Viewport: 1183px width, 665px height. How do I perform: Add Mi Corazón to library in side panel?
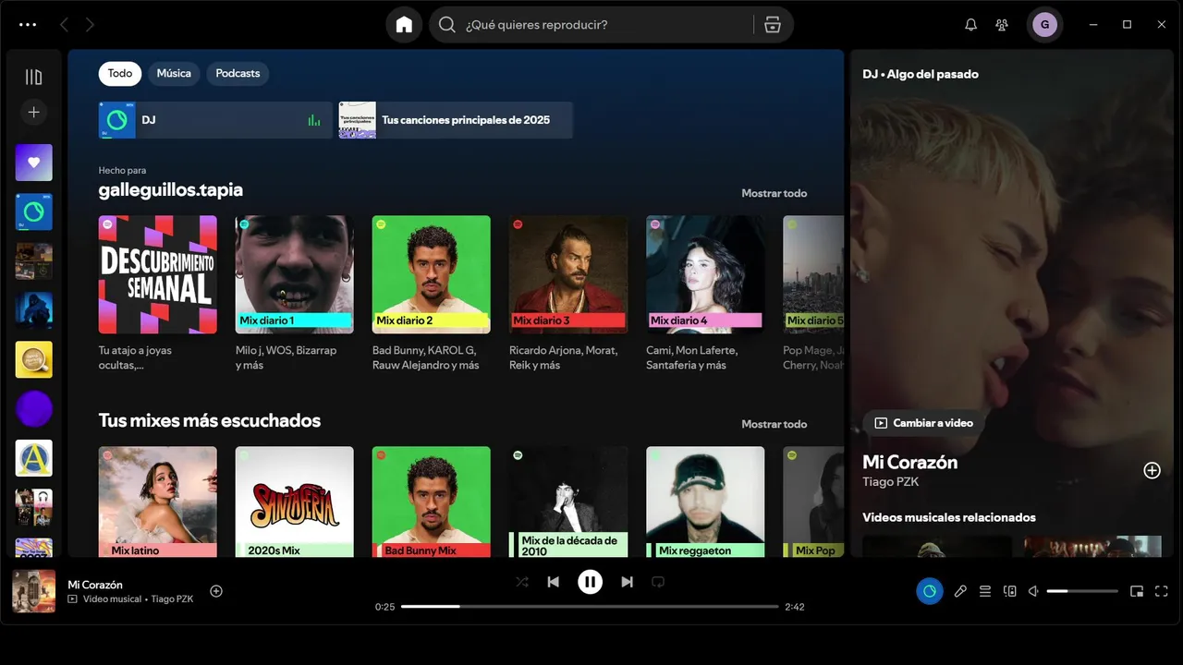point(1152,470)
